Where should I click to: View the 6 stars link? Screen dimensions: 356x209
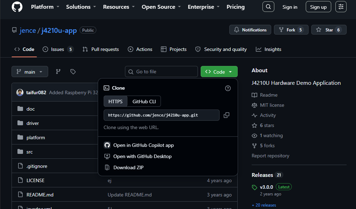(x=267, y=125)
